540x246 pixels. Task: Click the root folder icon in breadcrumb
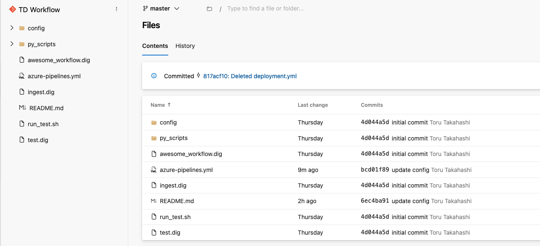209,9
